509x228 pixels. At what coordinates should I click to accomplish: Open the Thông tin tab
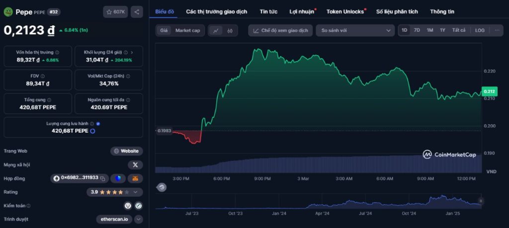click(442, 12)
